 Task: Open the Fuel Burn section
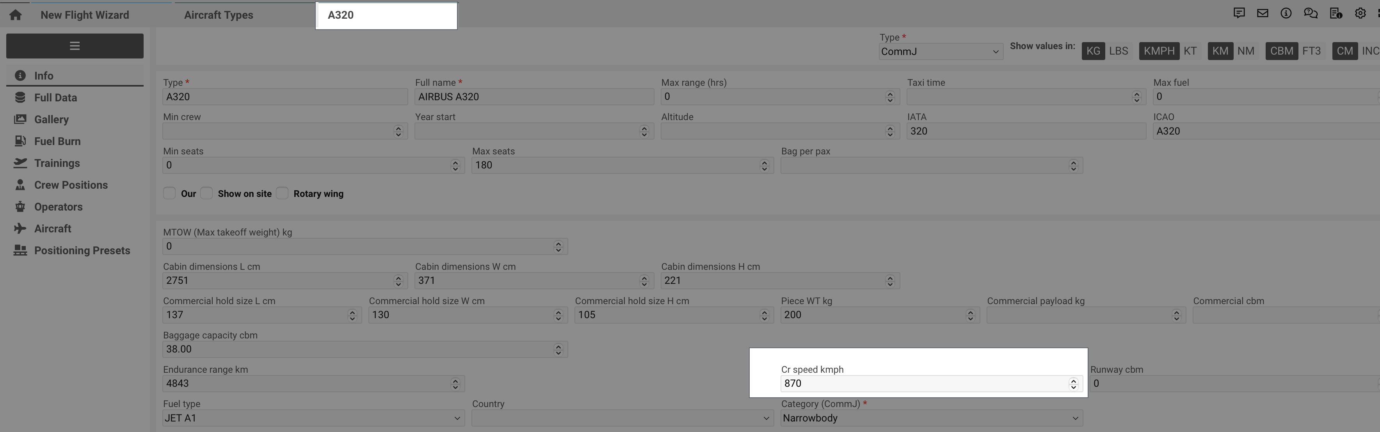(57, 141)
